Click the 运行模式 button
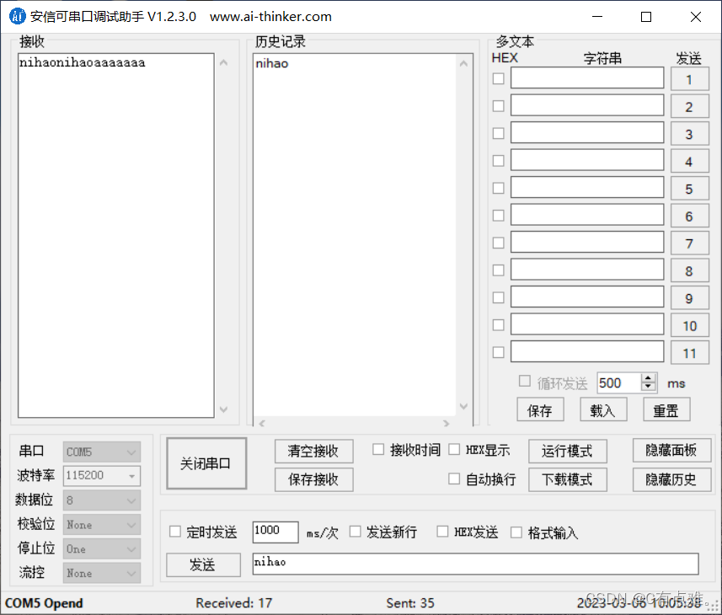722x615 pixels. pyautogui.click(x=567, y=451)
